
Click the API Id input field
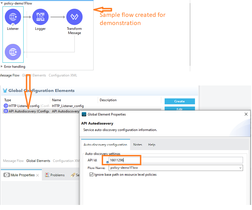click(176, 160)
